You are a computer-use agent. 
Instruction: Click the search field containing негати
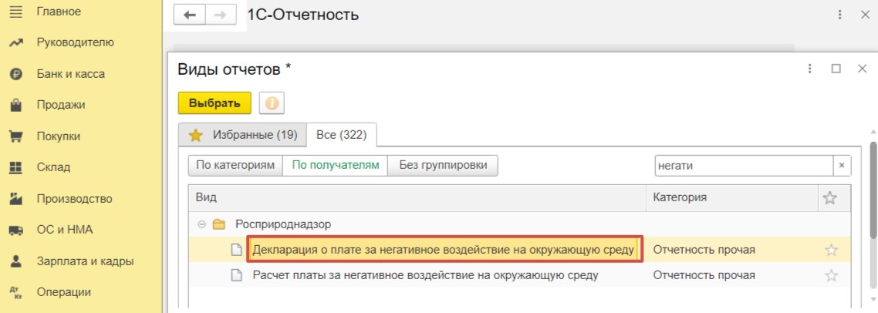pos(744,166)
